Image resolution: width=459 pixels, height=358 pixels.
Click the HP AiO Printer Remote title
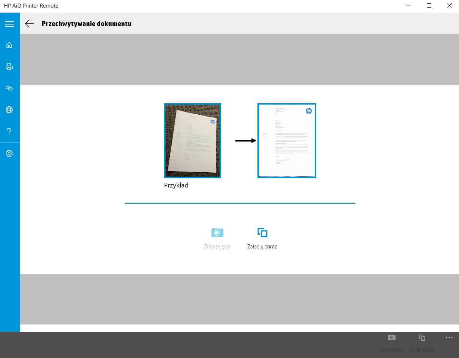click(x=31, y=6)
